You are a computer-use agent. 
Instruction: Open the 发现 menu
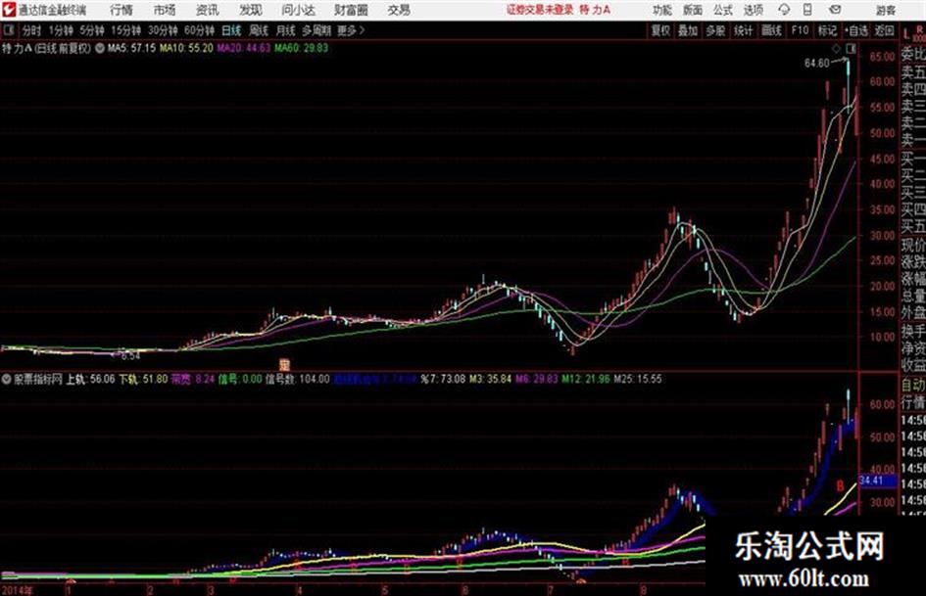pos(251,10)
